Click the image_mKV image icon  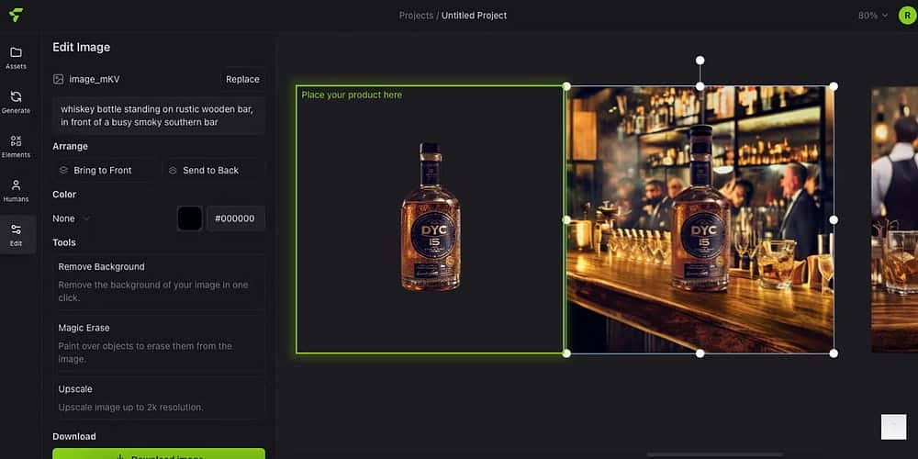coord(58,79)
